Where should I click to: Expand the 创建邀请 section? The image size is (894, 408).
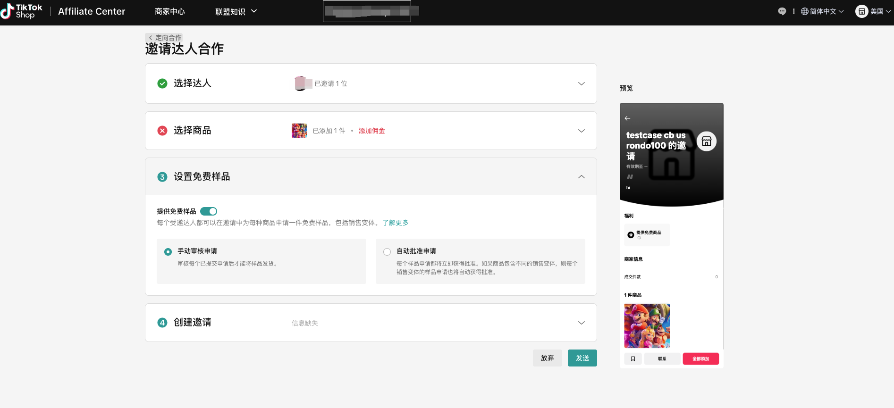(581, 323)
